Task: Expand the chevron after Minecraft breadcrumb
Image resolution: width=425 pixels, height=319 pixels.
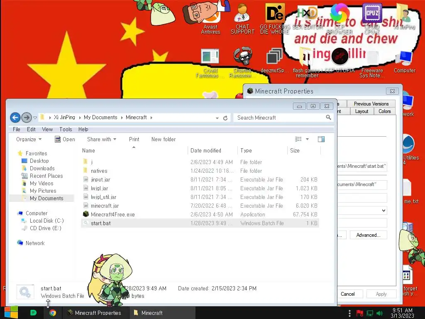Action: pos(151,118)
